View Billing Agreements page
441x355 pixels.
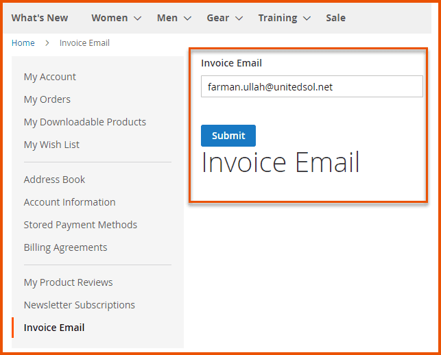(65, 247)
